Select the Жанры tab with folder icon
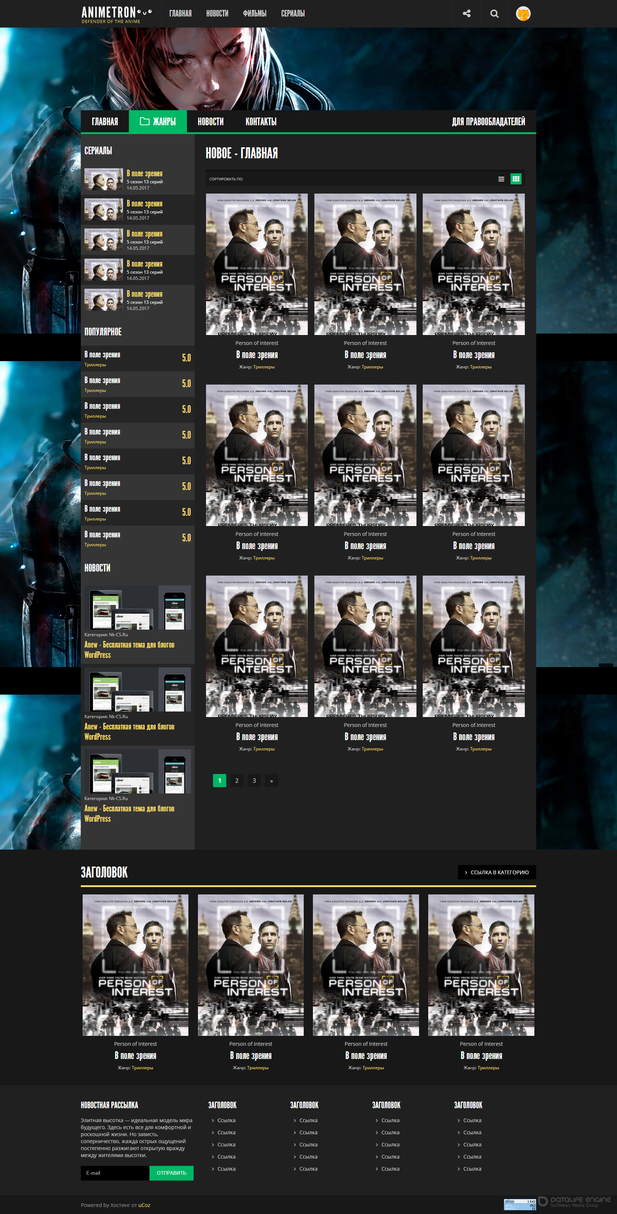The height and width of the screenshot is (1214, 617). pos(158,122)
